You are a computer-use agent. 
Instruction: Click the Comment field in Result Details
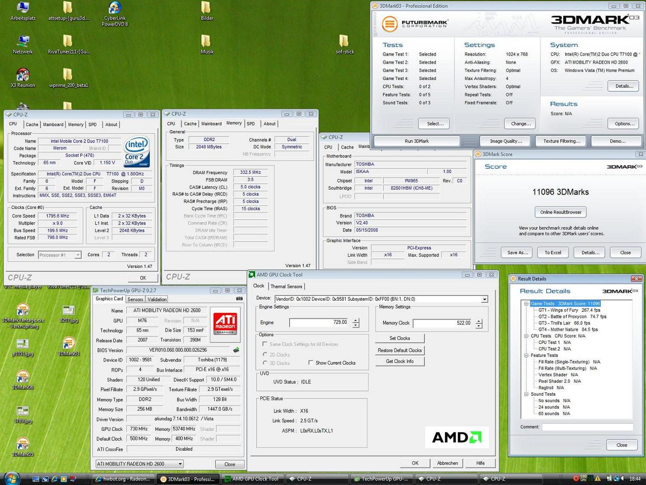coord(587,427)
